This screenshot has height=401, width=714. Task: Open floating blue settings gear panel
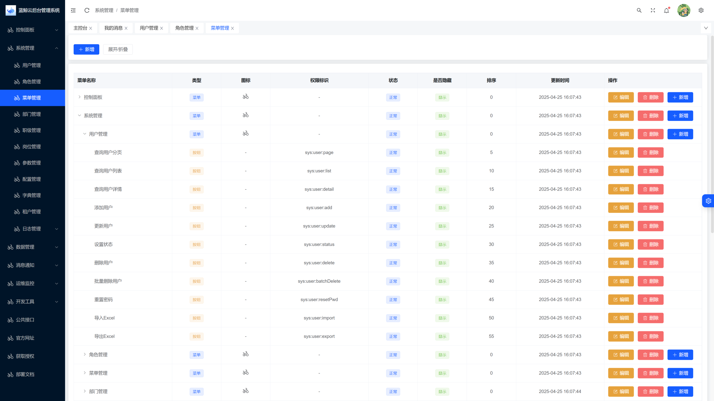coord(708,201)
